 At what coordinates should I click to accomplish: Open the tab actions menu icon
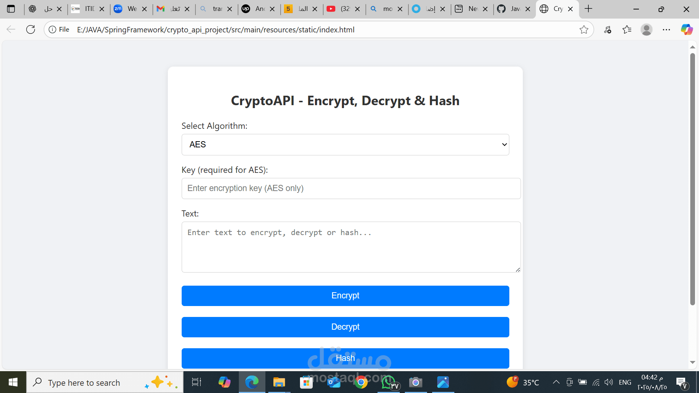11,9
